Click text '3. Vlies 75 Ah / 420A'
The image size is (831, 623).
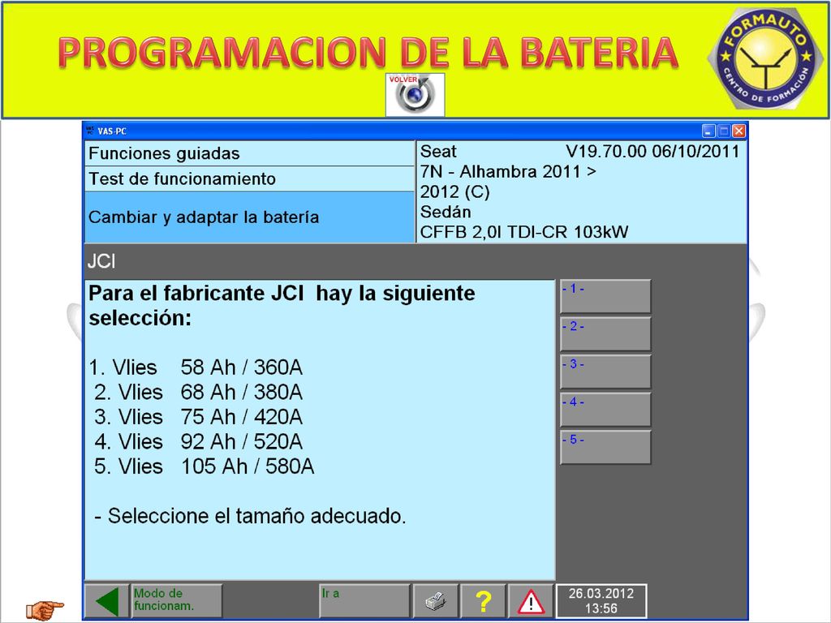point(198,417)
